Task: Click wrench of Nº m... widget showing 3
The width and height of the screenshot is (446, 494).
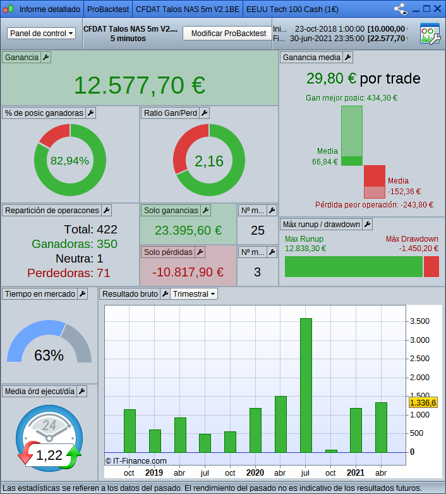Action: tap(272, 252)
